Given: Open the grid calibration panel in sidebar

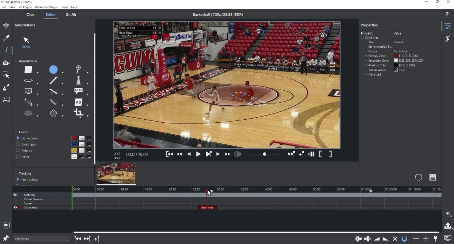Looking at the screenshot, I should pyautogui.click(x=6, y=26).
